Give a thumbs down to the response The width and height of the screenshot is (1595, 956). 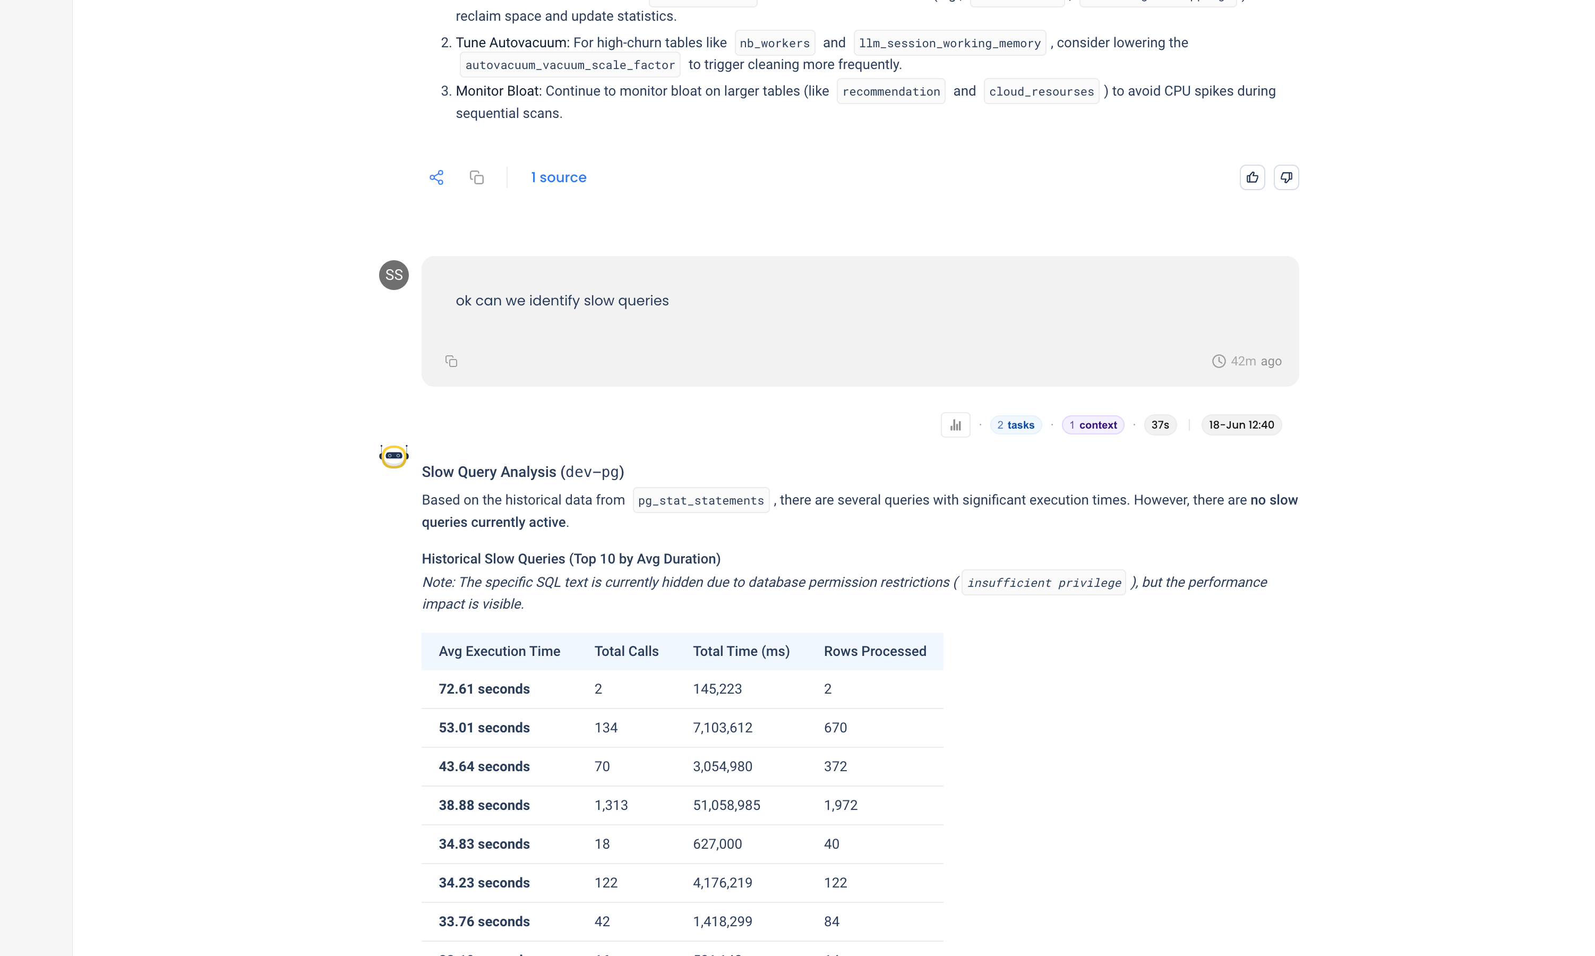tap(1286, 177)
